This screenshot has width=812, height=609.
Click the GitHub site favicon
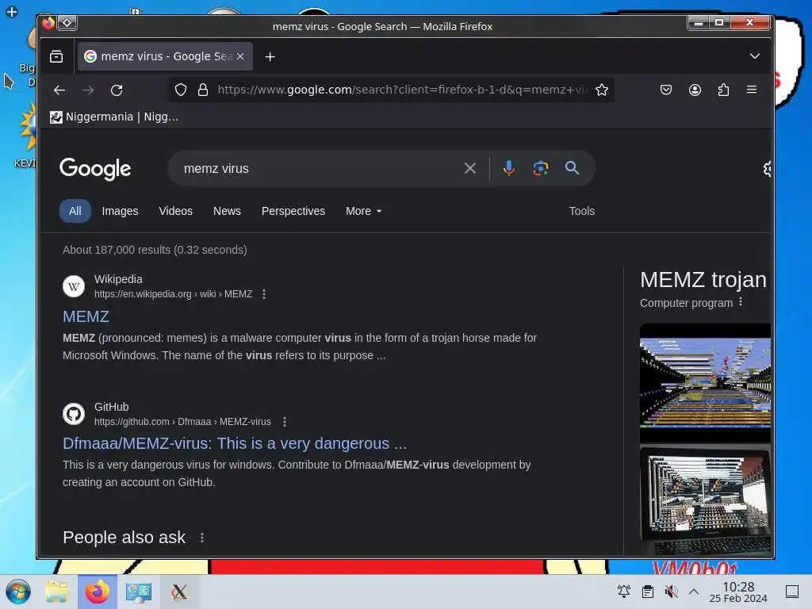74,414
